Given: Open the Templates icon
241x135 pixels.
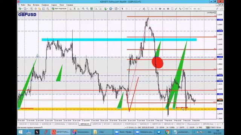Looking at the screenshot, I should (x=116, y=9).
